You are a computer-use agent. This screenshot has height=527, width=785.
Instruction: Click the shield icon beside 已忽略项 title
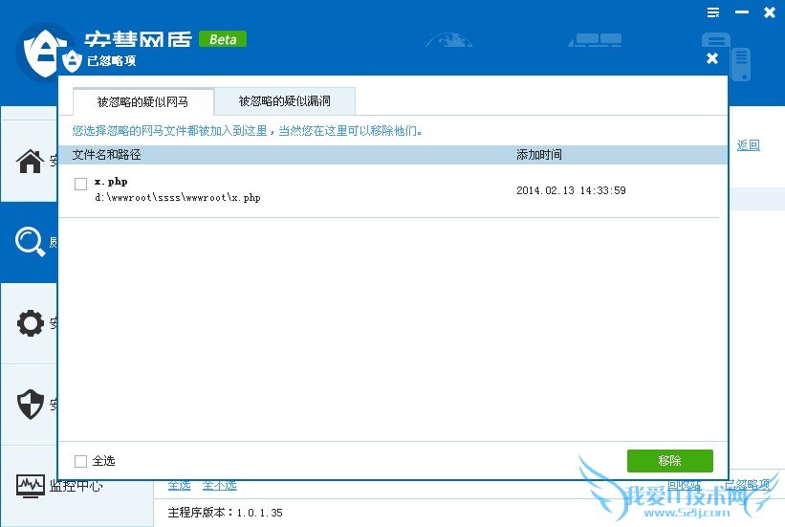coord(72,60)
